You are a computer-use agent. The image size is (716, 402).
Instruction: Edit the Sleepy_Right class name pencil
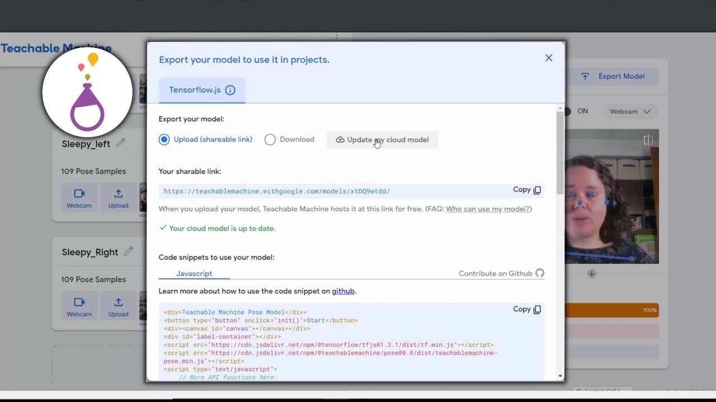(129, 252)
